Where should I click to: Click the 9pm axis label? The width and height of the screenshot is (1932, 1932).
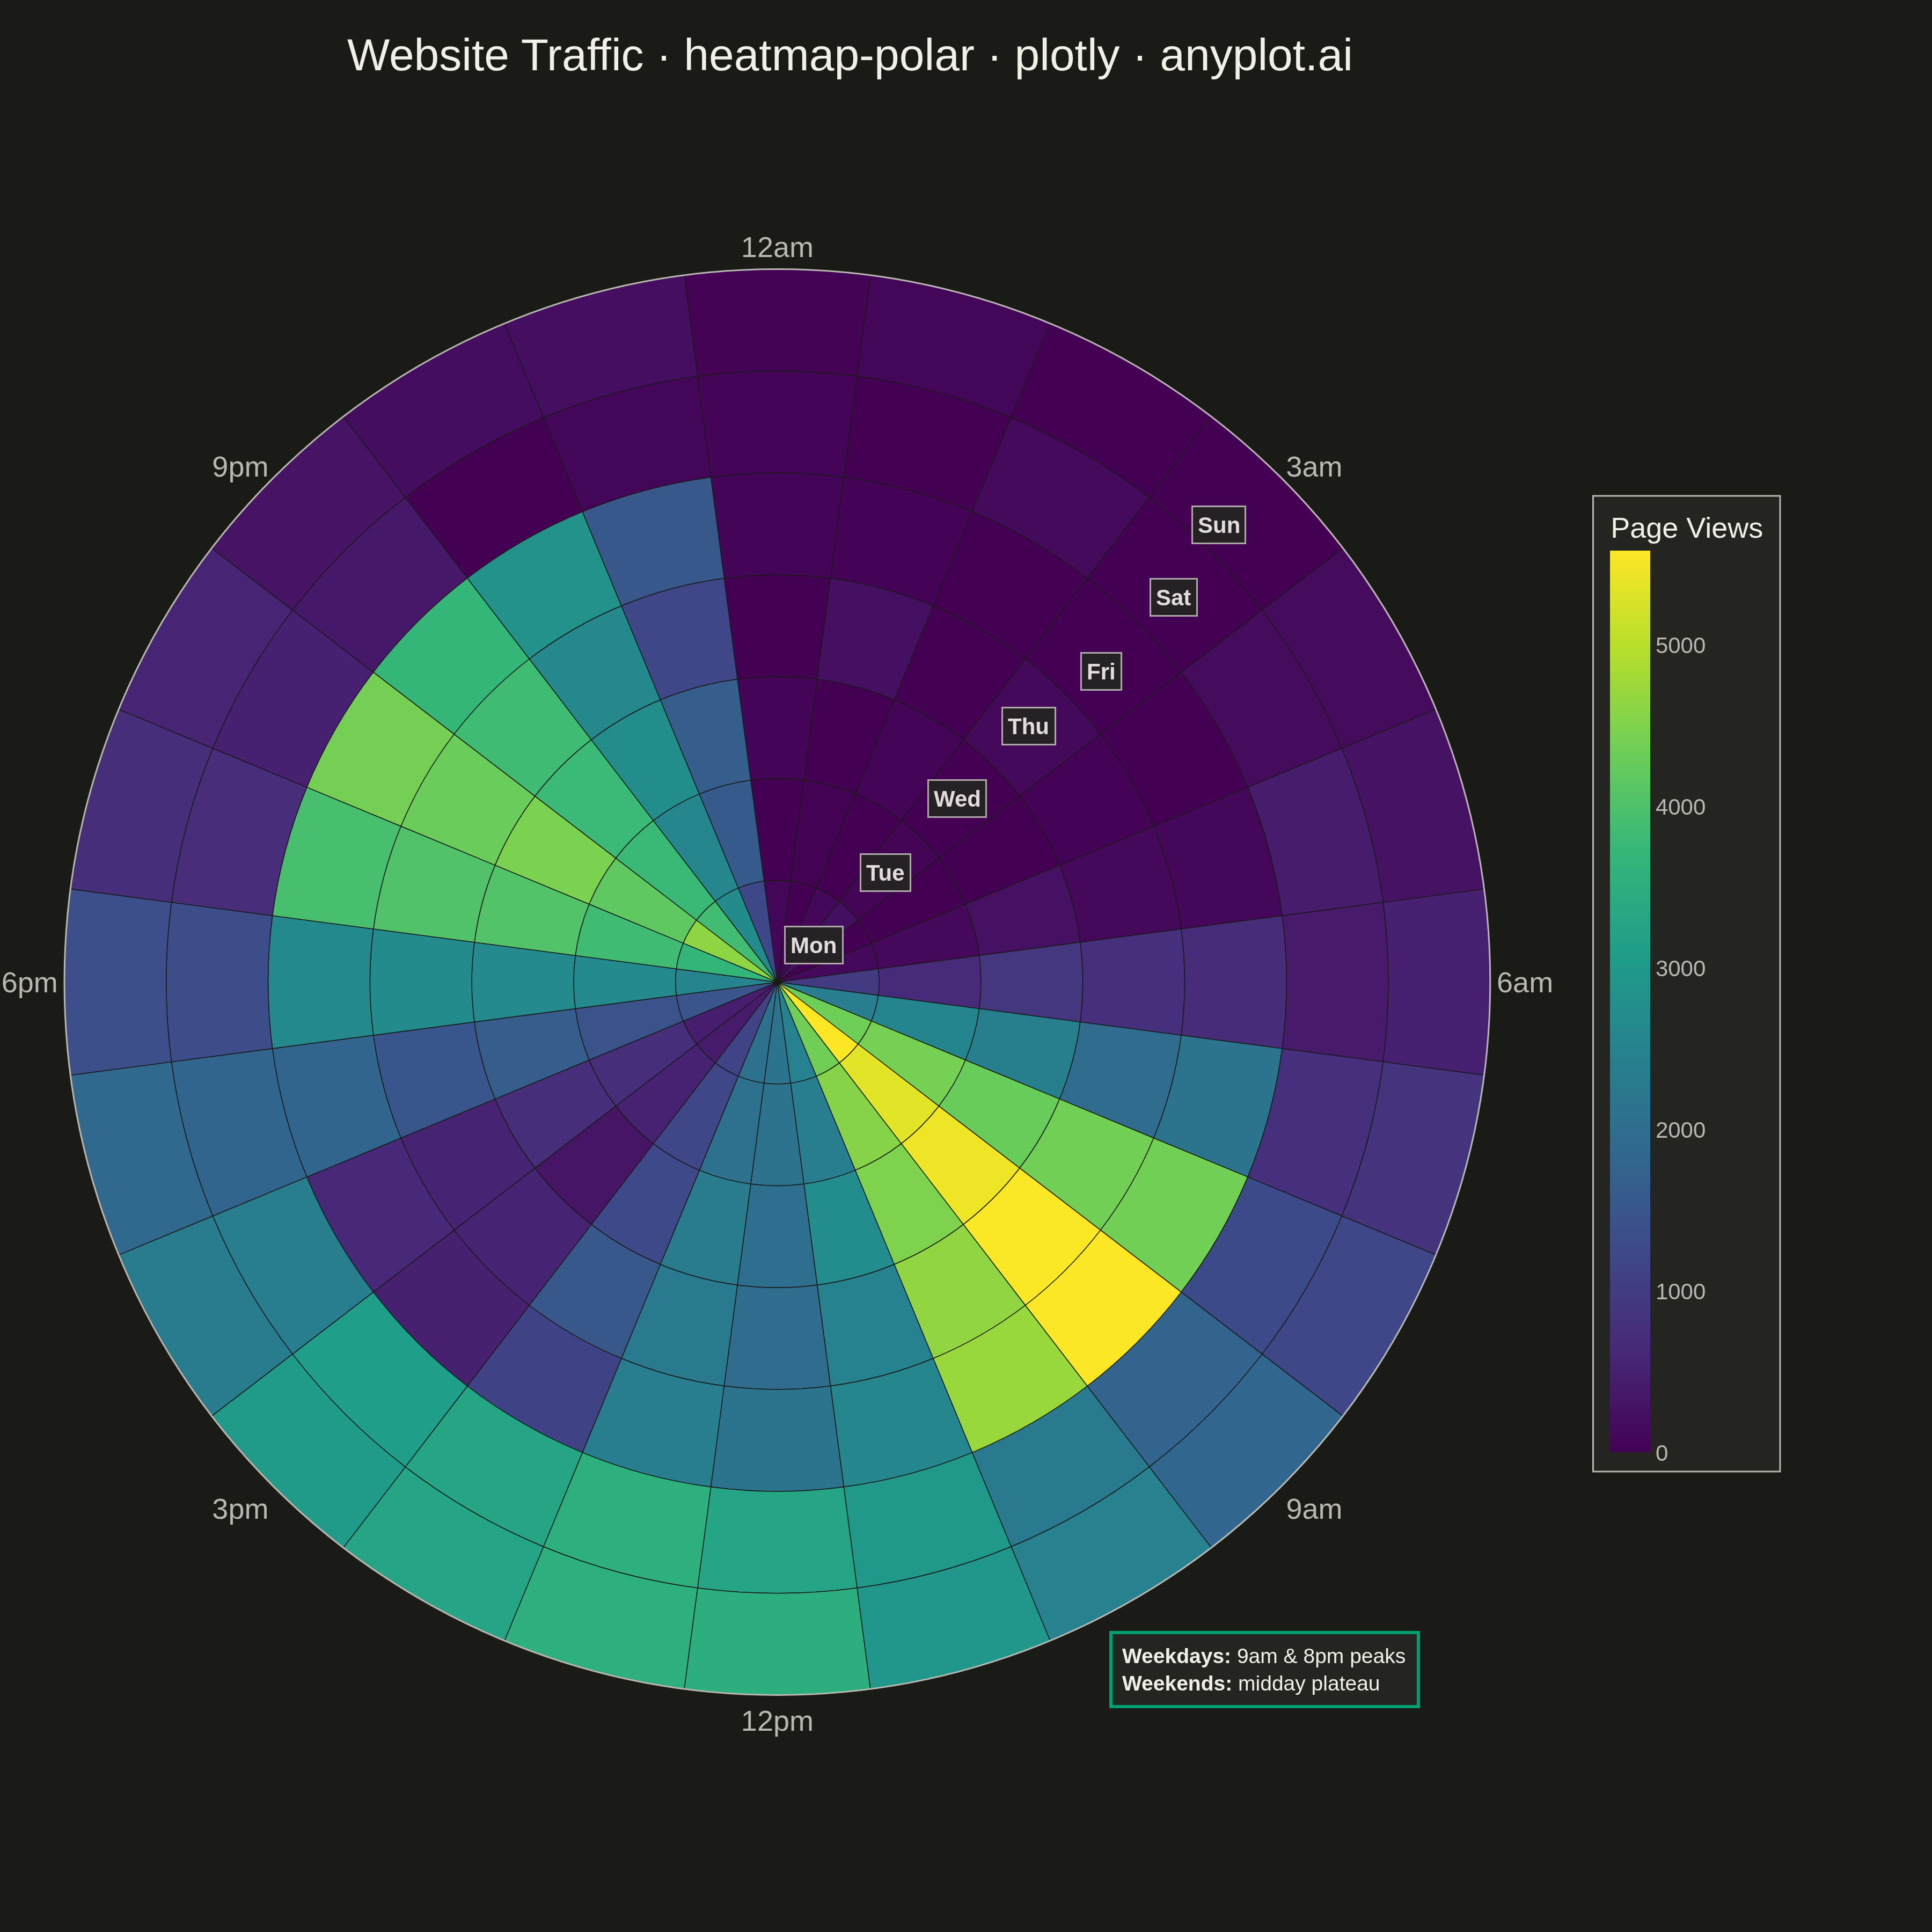[x=240, y=467]
